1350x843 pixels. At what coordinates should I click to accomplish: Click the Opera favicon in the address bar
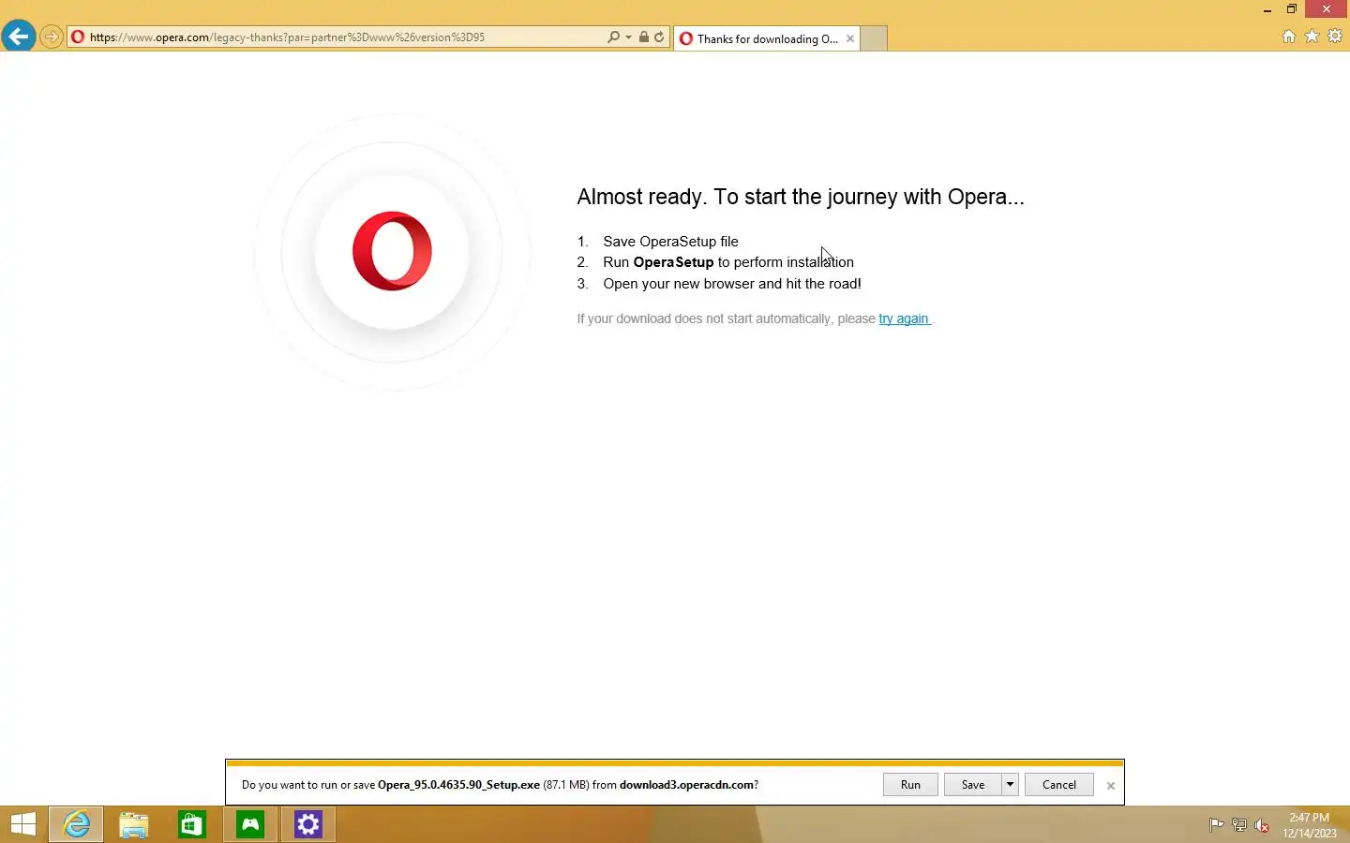(x=78, y=37)
